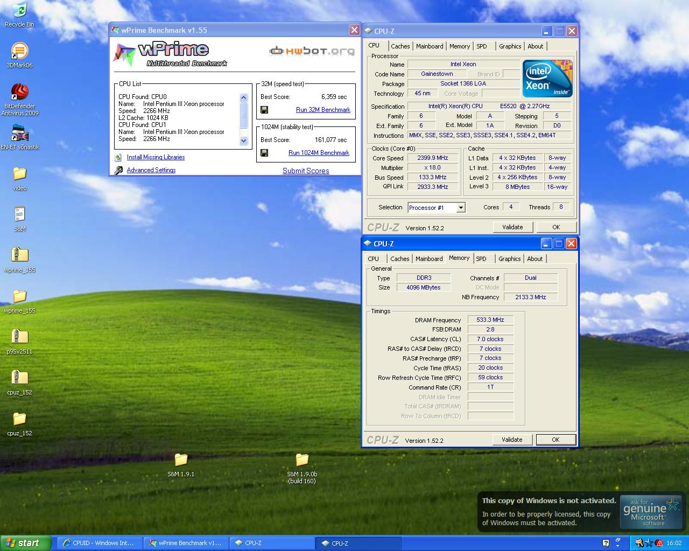Click Submit Scores link
Image resolution: width=689 pixels, height=551 pixels.
(306, 171)
